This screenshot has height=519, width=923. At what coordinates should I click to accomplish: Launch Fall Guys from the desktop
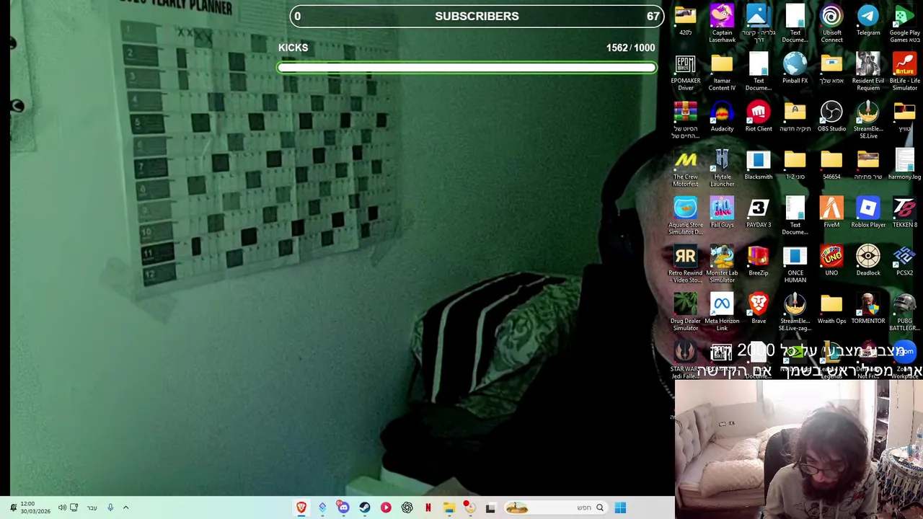coord(722,213)
